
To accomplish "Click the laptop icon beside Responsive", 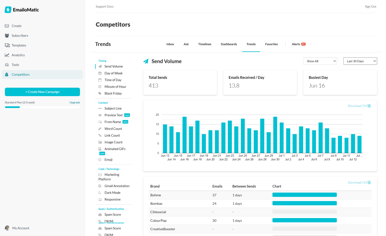I will pos(100,199).
